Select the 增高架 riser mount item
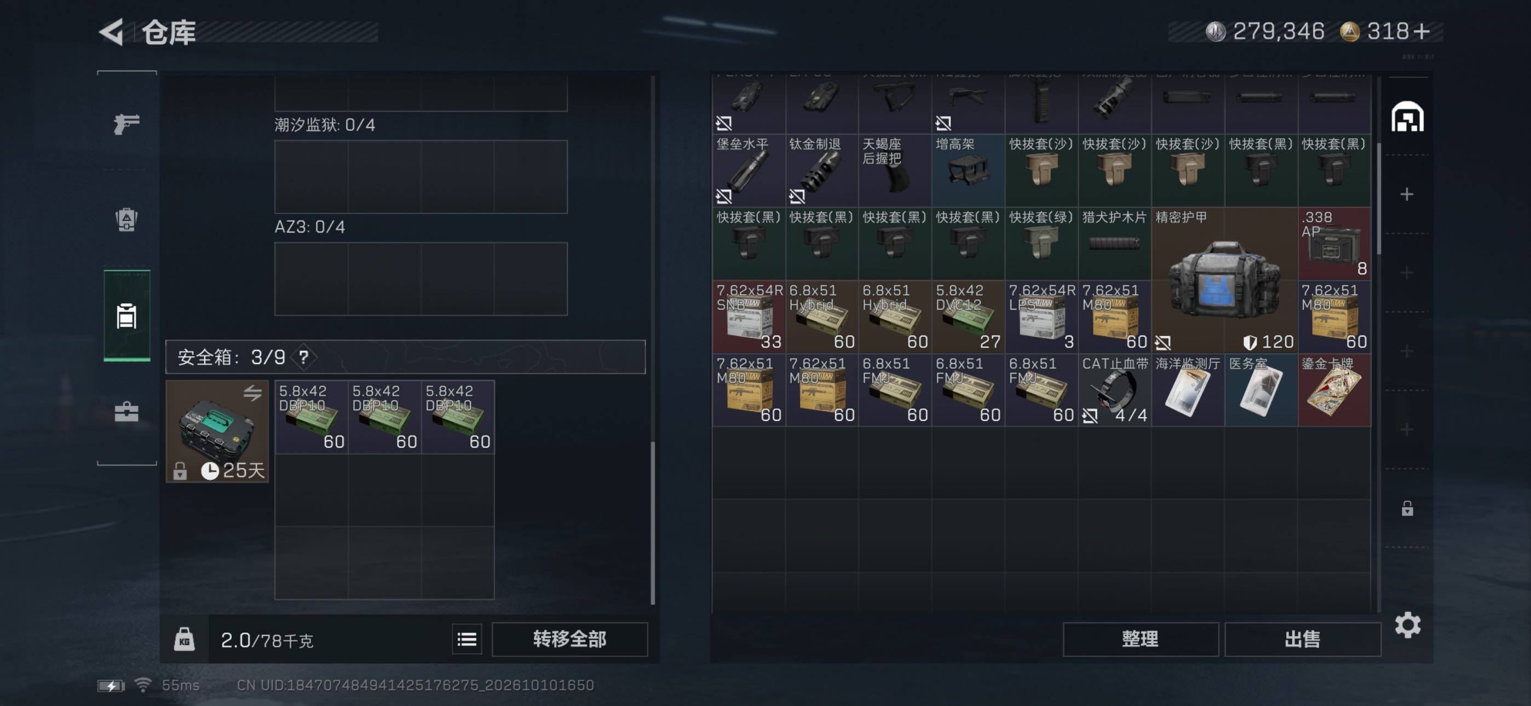1531x706 pixels. [968, 171]
